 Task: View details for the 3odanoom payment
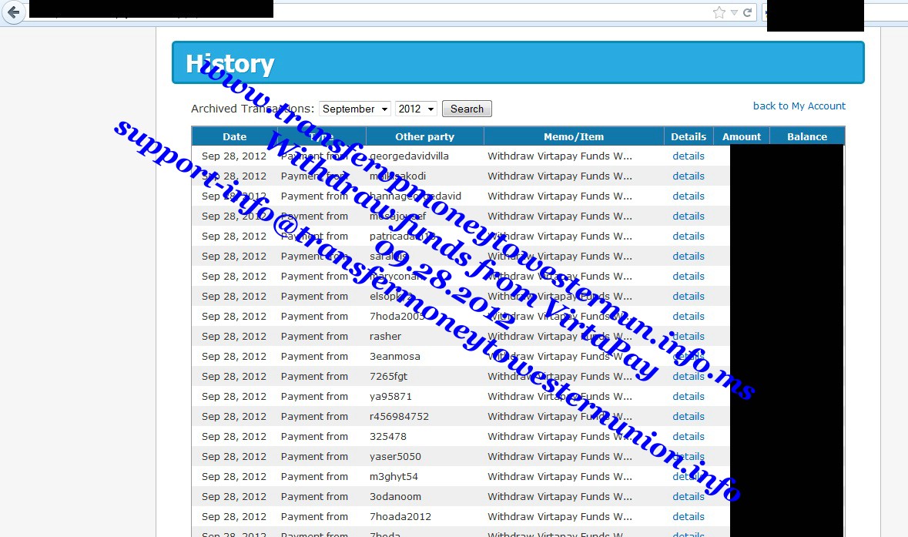tap(688, 496)
